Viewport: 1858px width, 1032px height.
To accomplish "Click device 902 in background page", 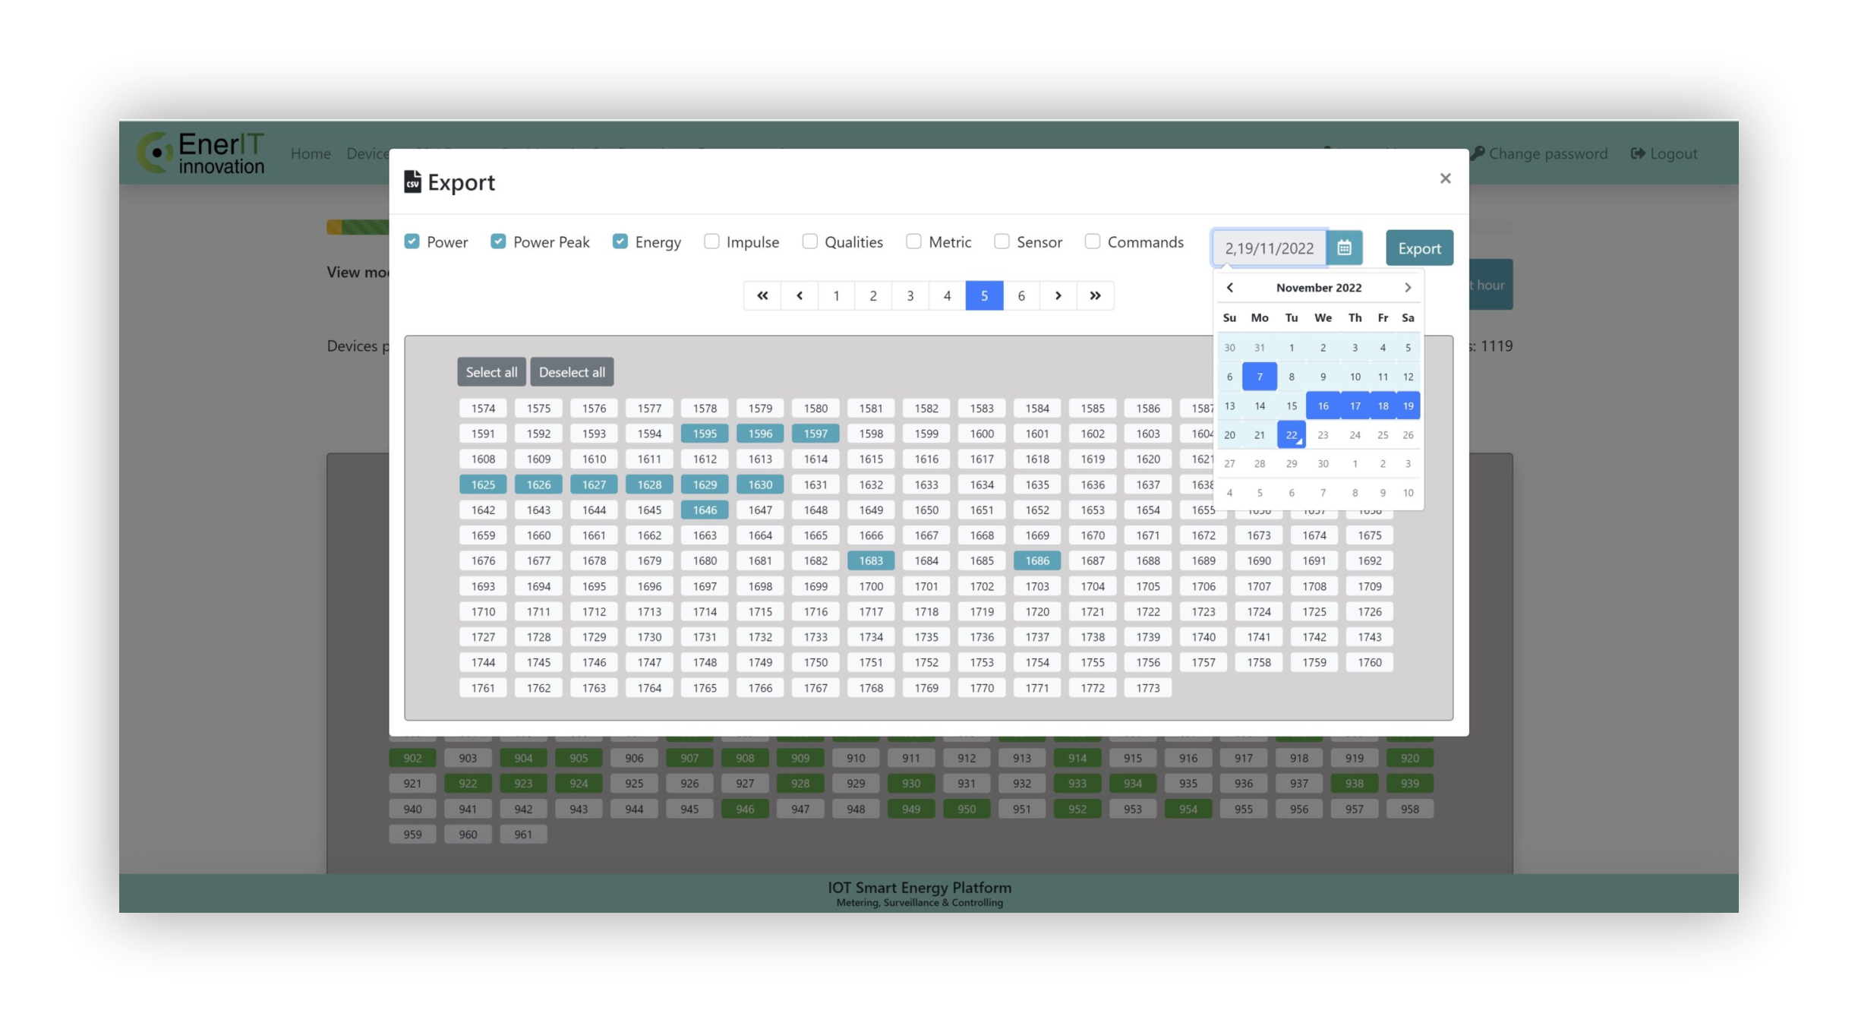I will pyautogui.click(x=412, y=758).
